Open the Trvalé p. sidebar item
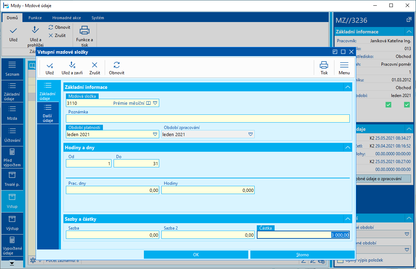Screen dimensions: 416x269 click(12, 179)
